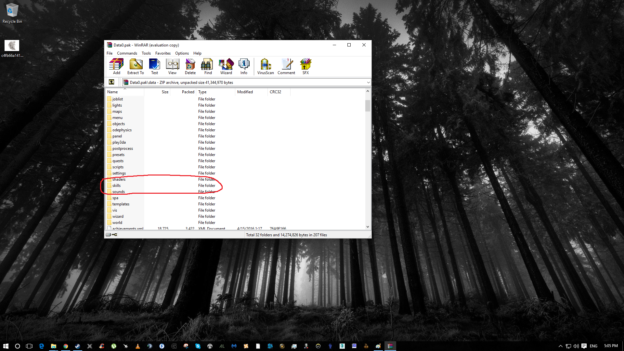Open the Find binoculars tool

208,66
